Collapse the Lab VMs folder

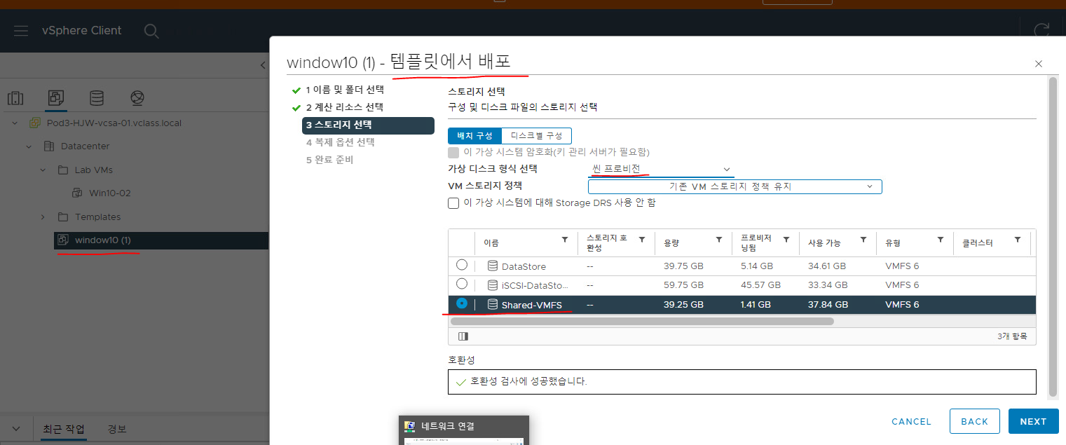42,170
